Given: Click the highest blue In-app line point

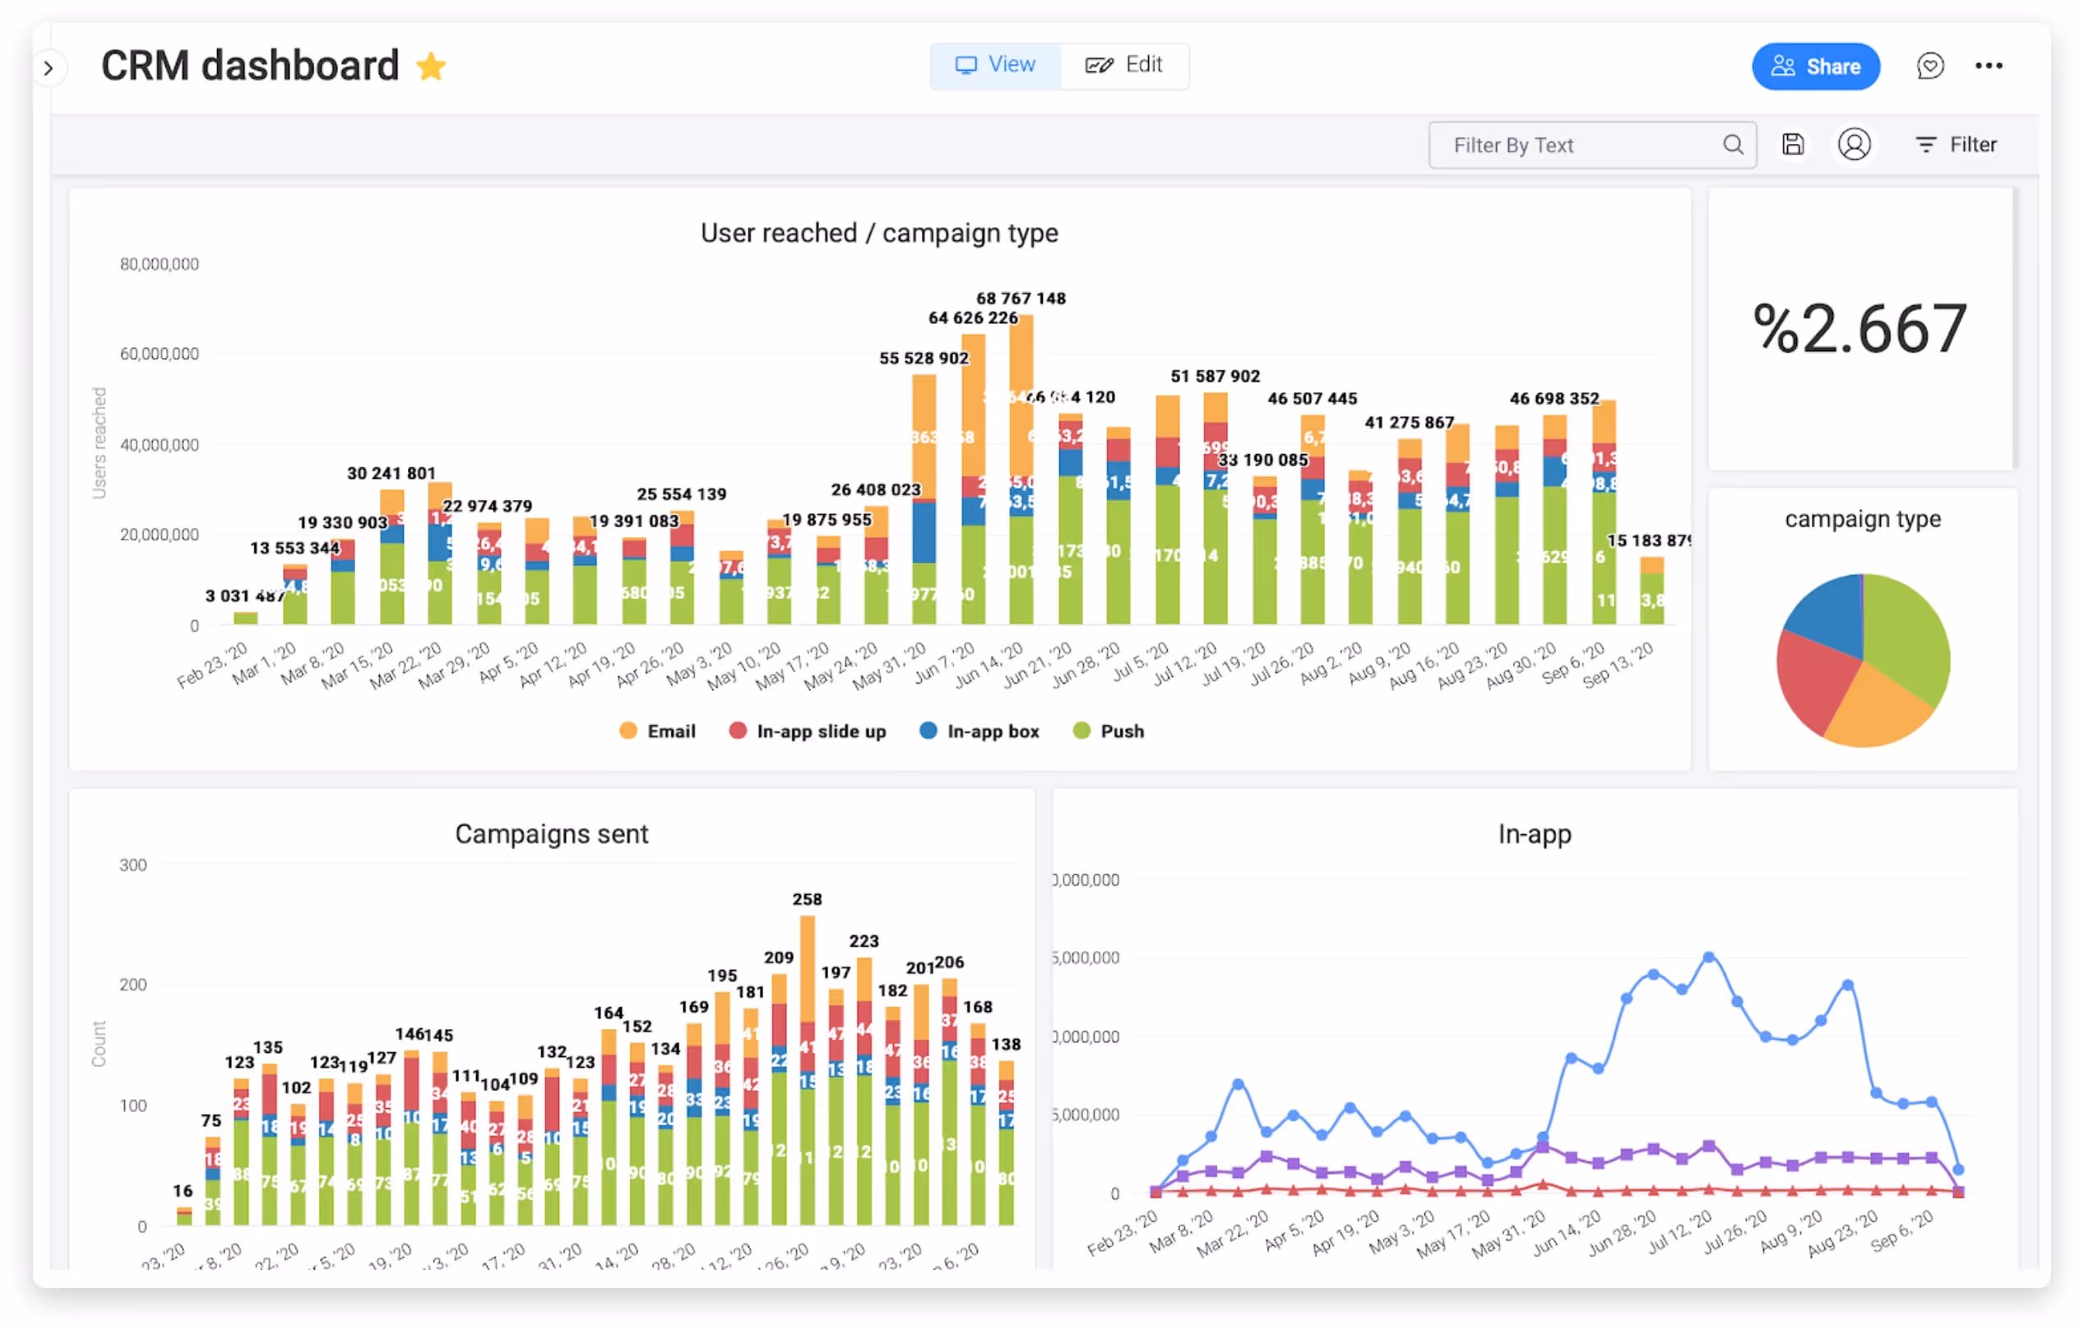Looking at the screenshot, I should click(1708, 958).
